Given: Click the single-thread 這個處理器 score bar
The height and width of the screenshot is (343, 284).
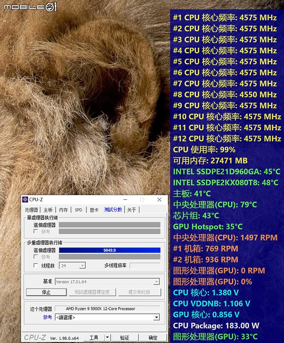Looking at the screenshot, I should point(110,225).
